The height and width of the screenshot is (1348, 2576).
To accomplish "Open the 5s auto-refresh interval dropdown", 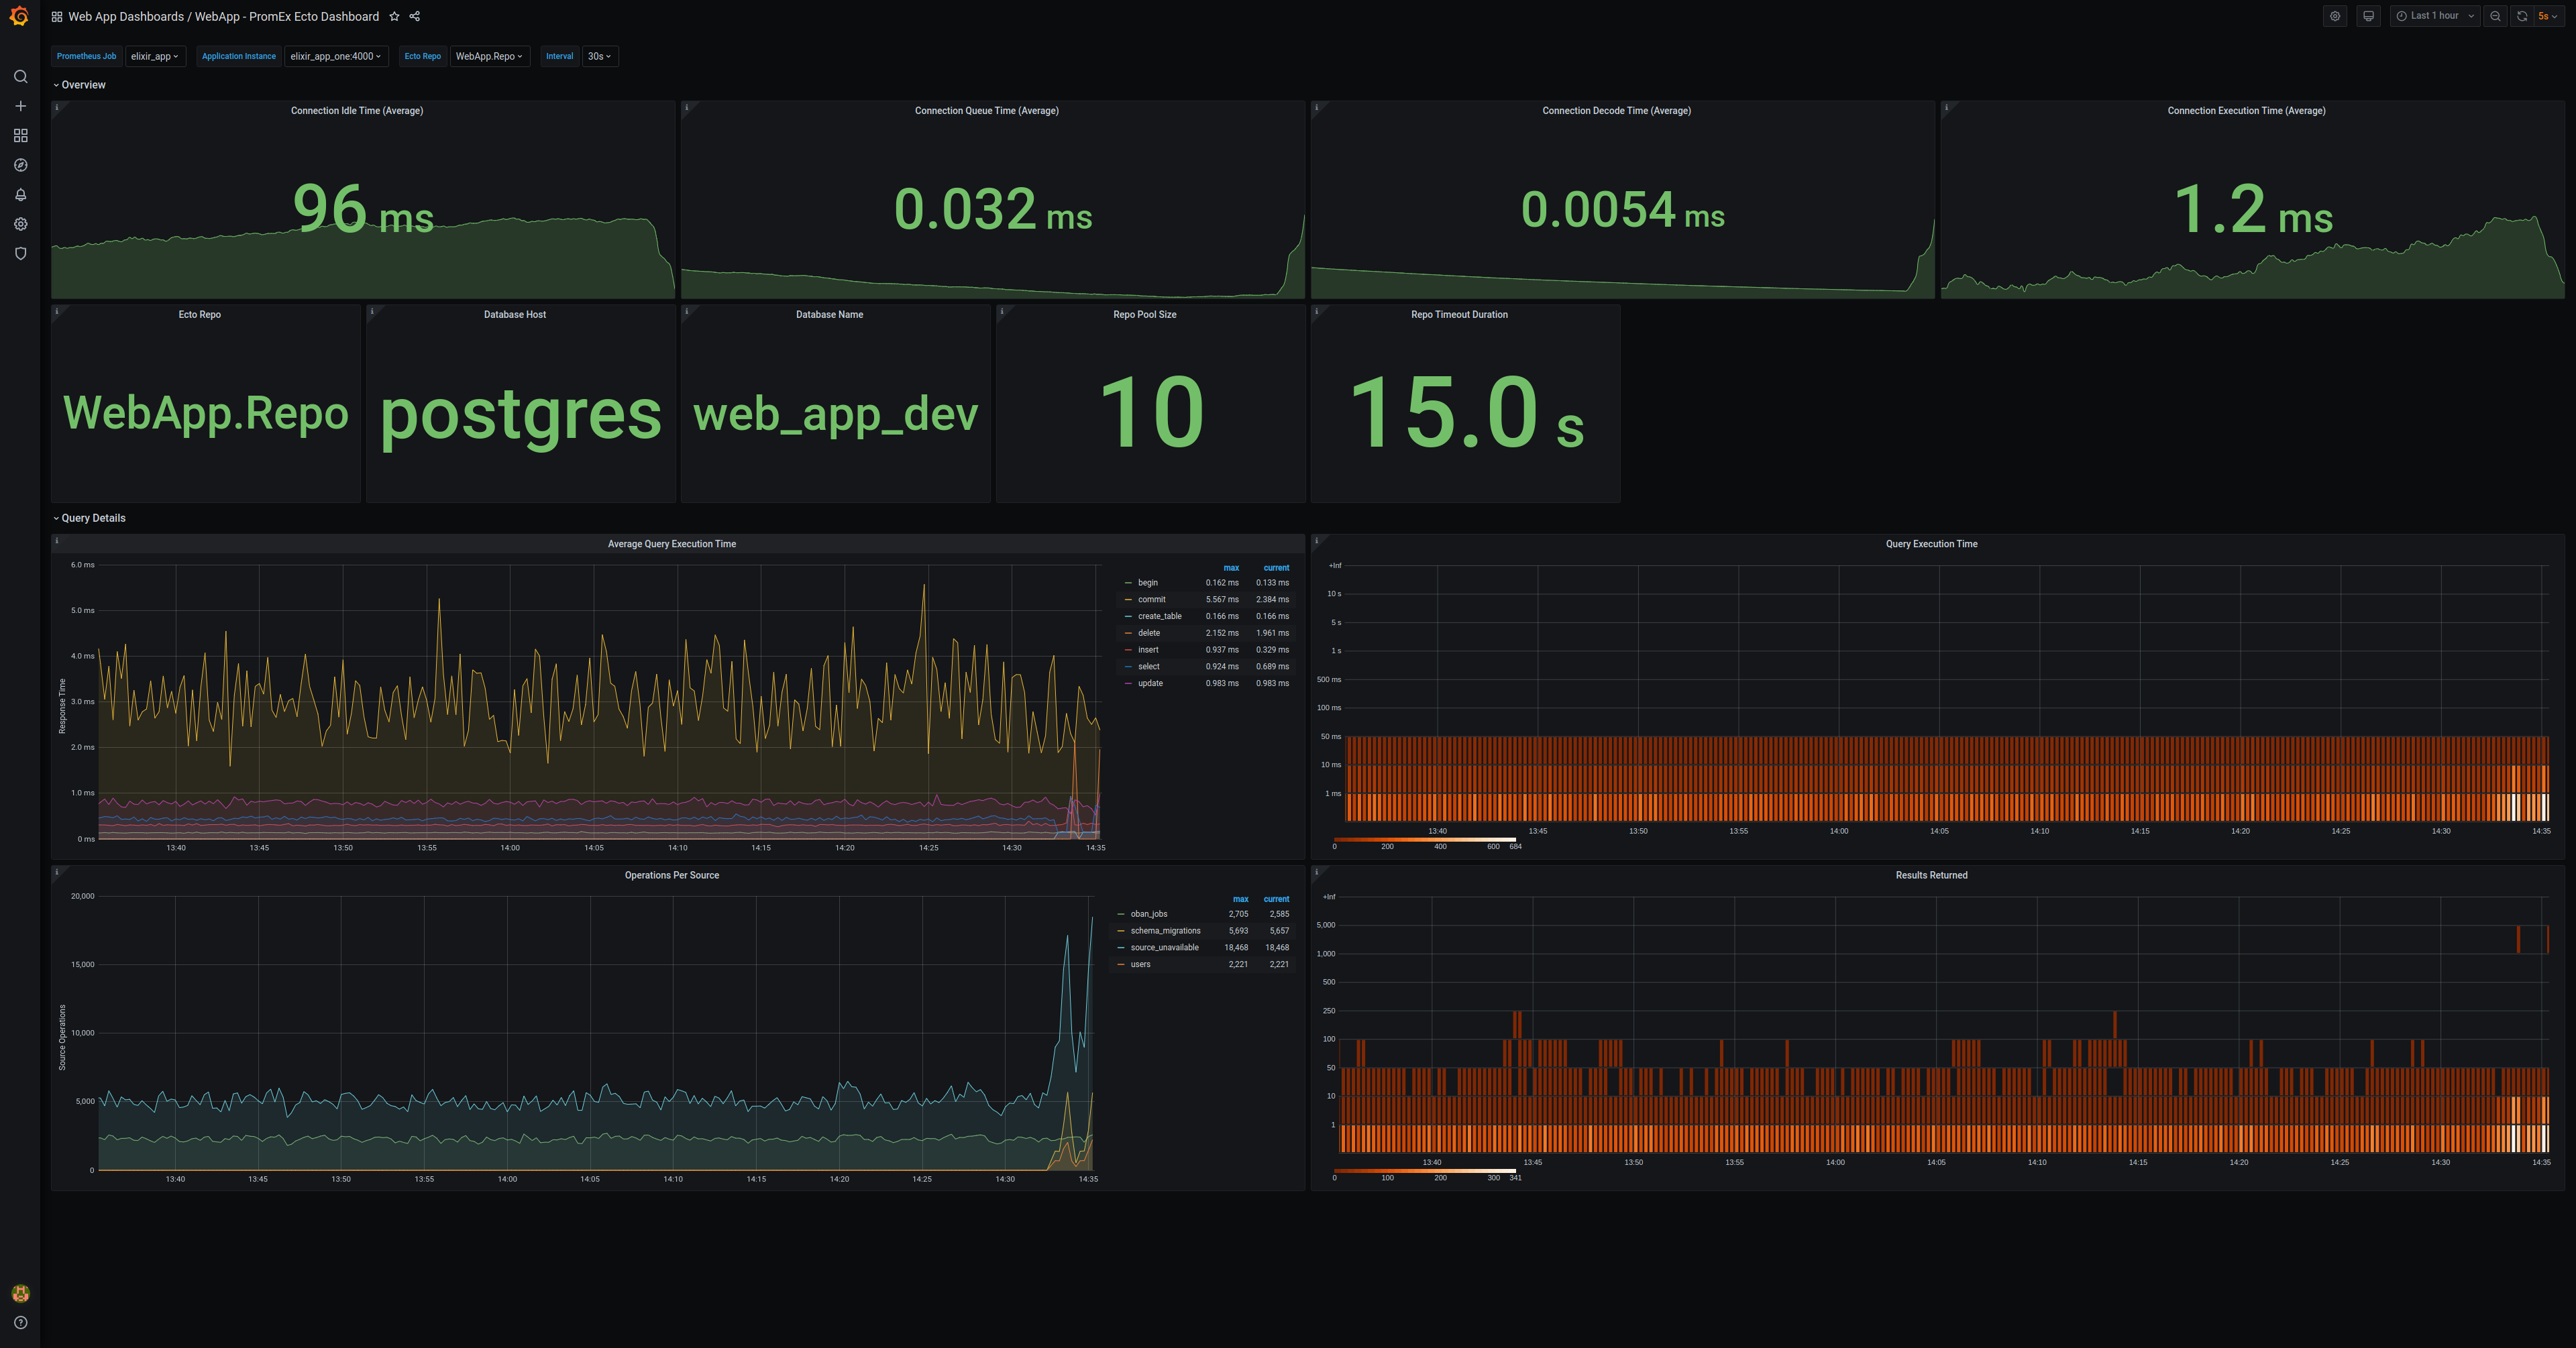I will point(2549,16).
